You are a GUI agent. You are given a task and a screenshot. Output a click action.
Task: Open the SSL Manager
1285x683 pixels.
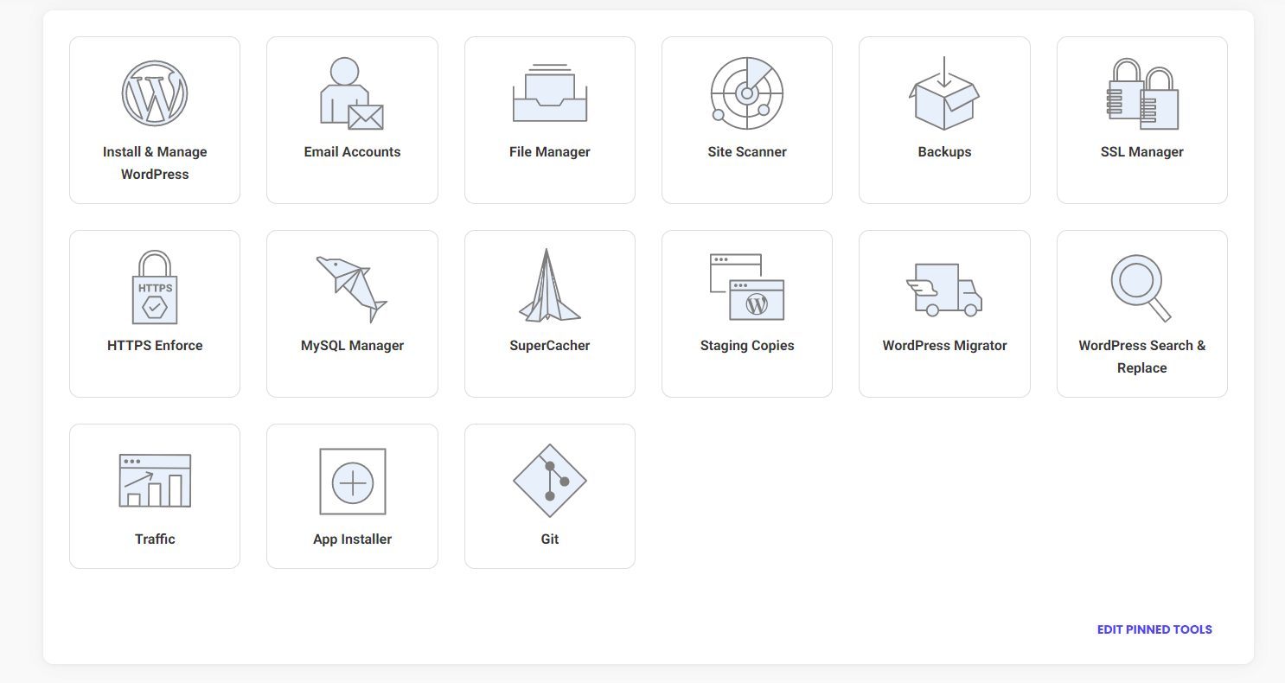pyautogui.click(x=1141, y=120)
